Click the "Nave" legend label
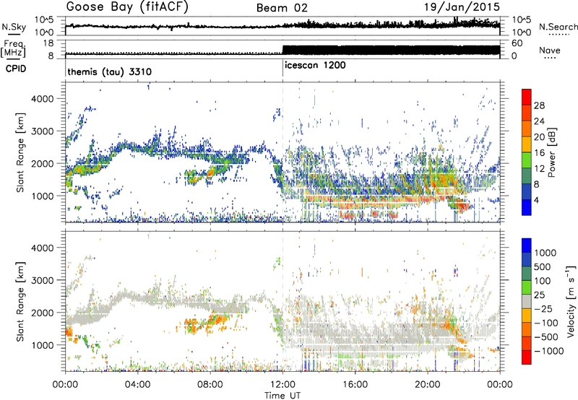 [x=550, y=51]
